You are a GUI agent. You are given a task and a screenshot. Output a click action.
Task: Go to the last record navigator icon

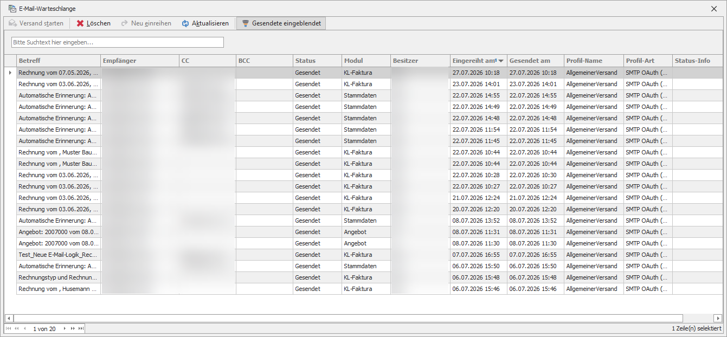coord(81,329)
